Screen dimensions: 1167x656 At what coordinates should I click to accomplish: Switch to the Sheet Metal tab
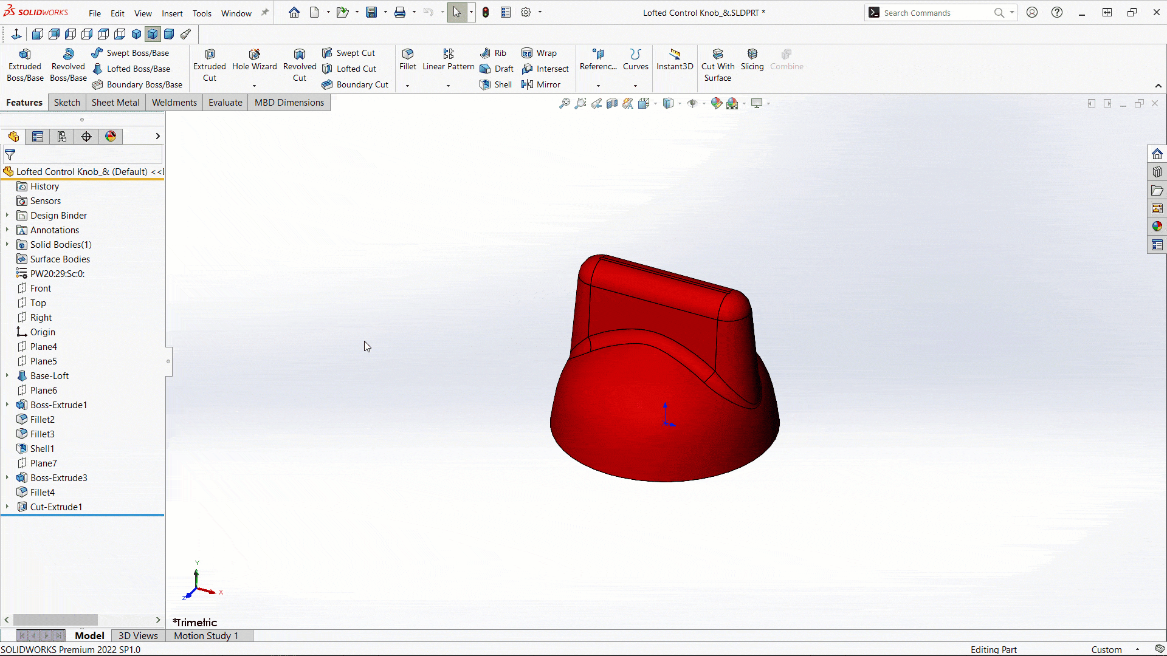(115, 103)
